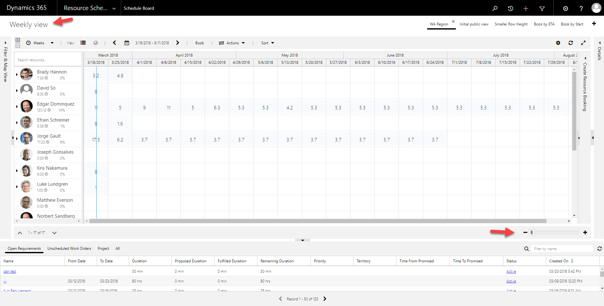Select the list view icon
Viewport: 604px width, 306px height.
[83, 43]
